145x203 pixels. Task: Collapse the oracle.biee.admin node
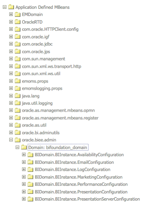[x=11, y=140]
